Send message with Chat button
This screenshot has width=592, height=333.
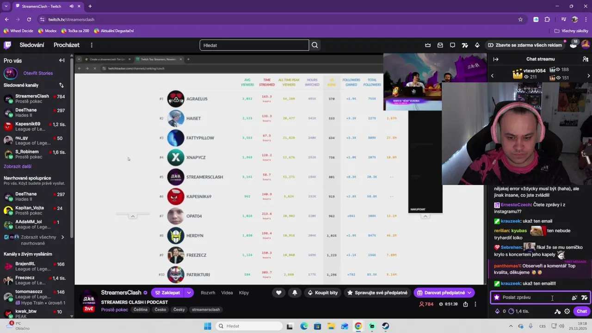coord(582,311)
